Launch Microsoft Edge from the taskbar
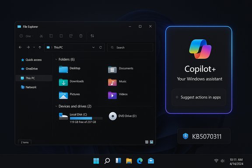 [140, 161]
